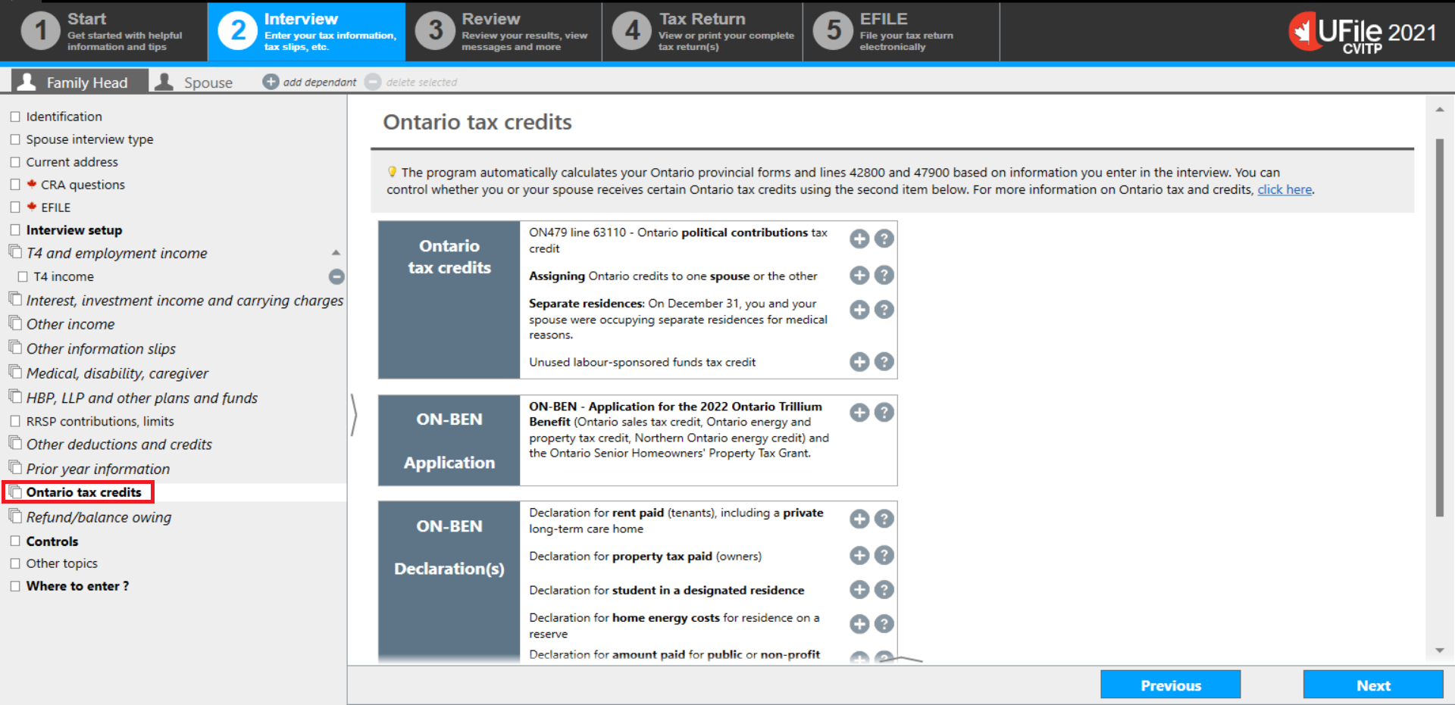Open help for political contributions credit

click(x=884, y=239)
